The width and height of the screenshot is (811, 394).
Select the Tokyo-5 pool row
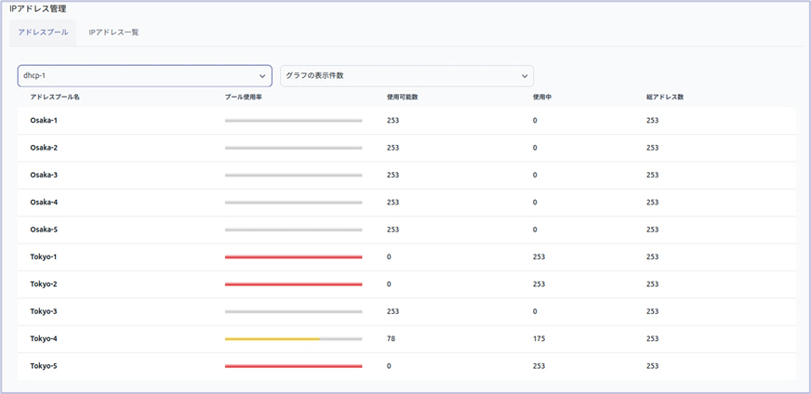coord(406,367)
